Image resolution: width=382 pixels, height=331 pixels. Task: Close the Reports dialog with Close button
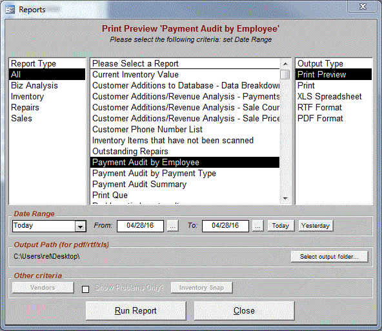(x=244, y=311)
